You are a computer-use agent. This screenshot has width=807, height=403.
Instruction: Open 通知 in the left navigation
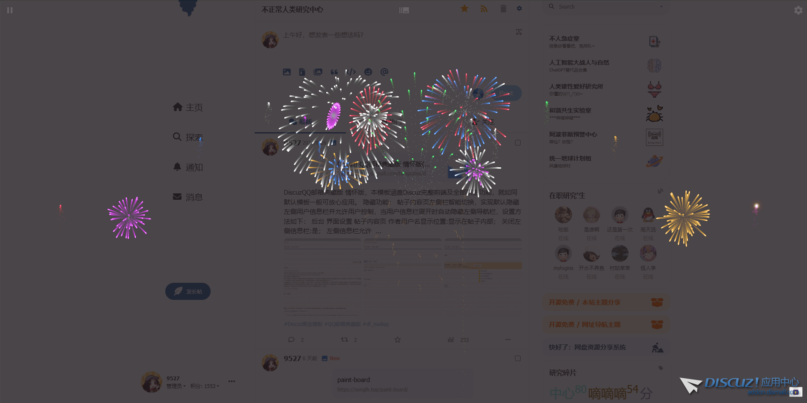188,167
